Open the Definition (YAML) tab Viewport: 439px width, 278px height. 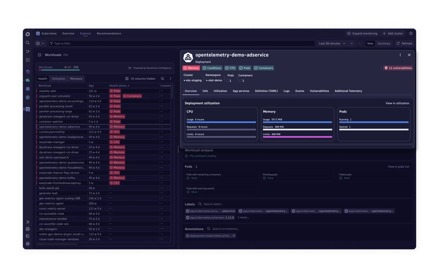[266, 91]
